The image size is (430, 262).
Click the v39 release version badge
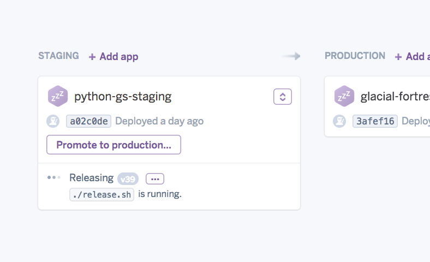pyautogui.click(x=128, y=179)
